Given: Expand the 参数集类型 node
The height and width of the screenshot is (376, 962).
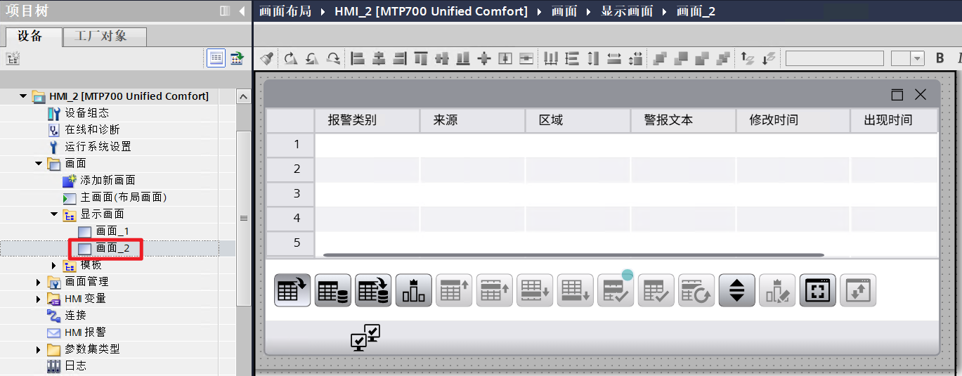Looking at the screenshot, I should click(39, 349).
